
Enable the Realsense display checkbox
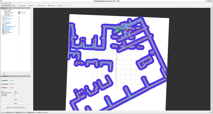click(19, 31)
